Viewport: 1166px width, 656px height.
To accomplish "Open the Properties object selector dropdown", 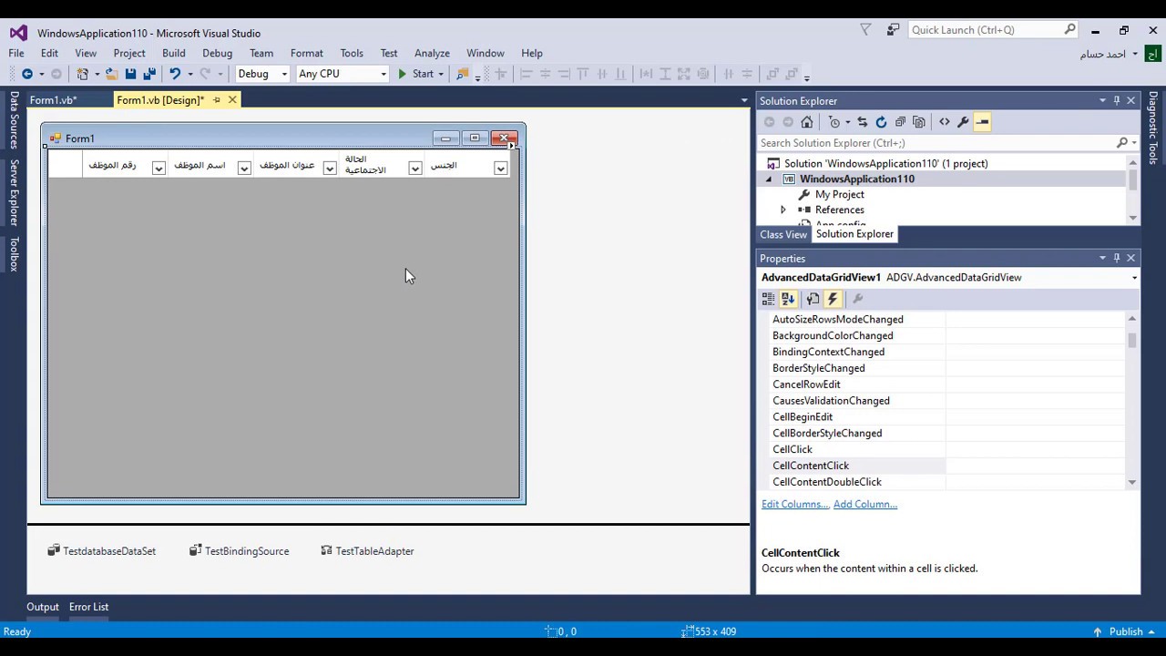I will coord(1134,278).
